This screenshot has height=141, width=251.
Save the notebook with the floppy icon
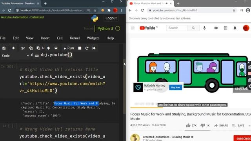4,48
